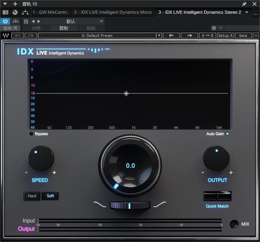Select Hard knee mode
Image resolution: width=260 pixels, height=242 pixels.
pyautogui.click(x=32, y=196)
